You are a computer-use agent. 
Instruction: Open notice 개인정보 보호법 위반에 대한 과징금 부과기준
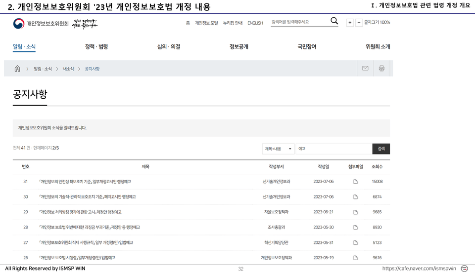click(90, 227)
